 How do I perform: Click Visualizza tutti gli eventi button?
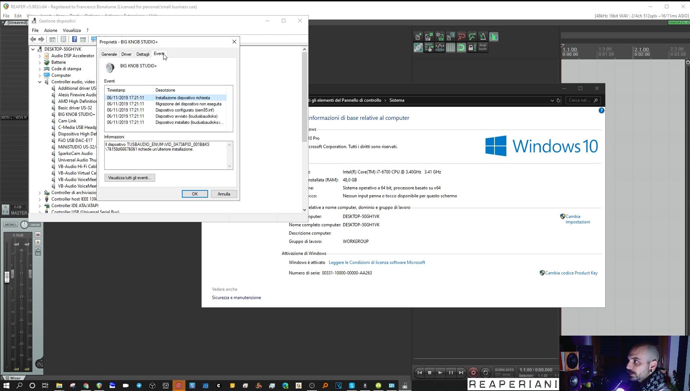point(130,178)
